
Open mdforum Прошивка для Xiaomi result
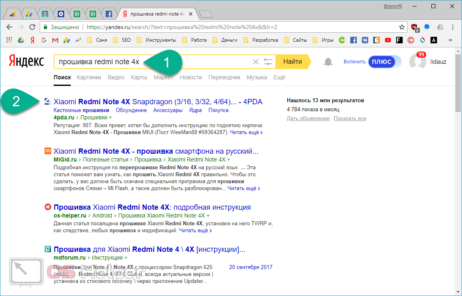point(149,249)
